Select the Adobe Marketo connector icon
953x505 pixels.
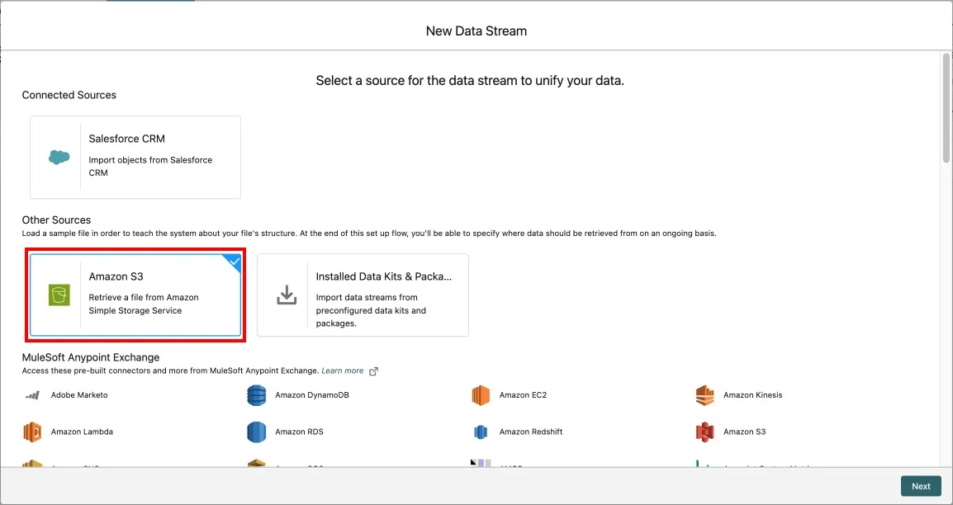pyautogui.click(x=32, y=395)
